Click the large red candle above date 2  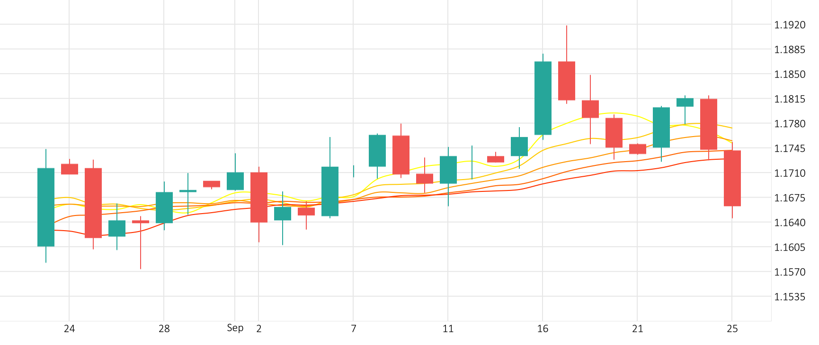click(258, 197)
